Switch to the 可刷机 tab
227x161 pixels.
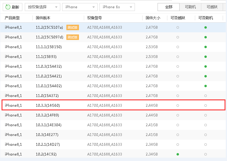190,7
